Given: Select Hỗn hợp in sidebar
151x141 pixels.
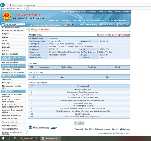Looking at the screenshot, I should 6,44.
